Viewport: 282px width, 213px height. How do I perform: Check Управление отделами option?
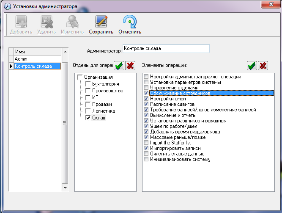[x=146, y=88]
